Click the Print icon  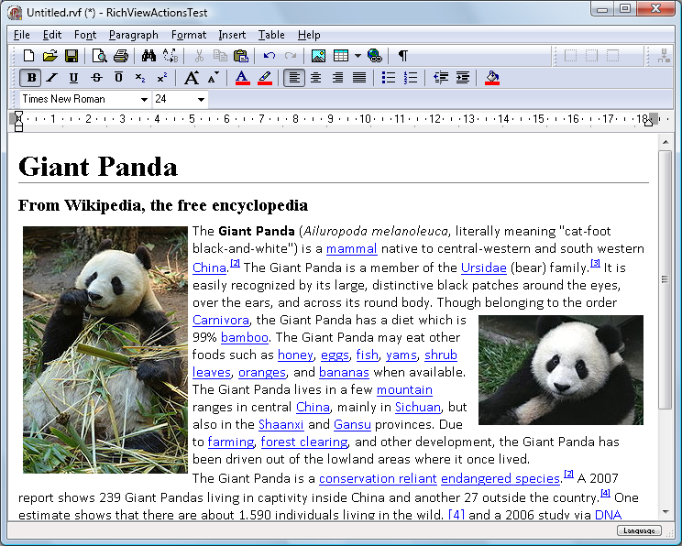point(120,56)
